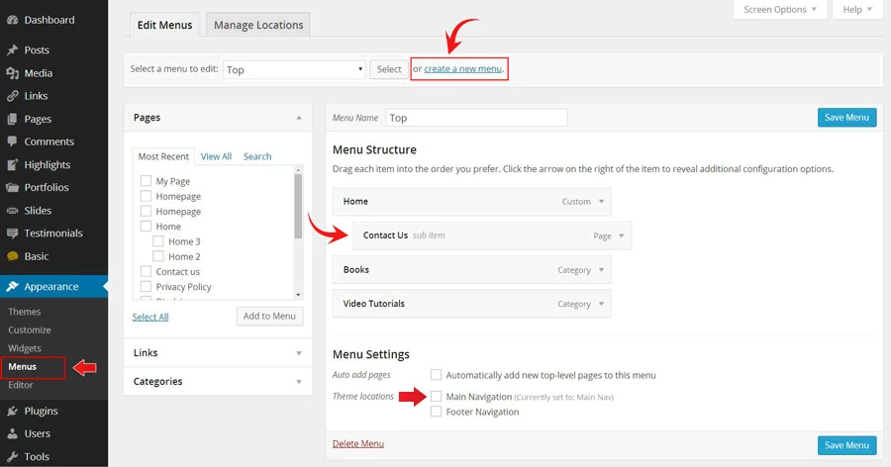Select the Search tab in Pages

click(x=257, y=156)
